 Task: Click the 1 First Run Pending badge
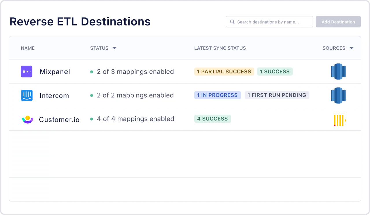tap(277, 95)
